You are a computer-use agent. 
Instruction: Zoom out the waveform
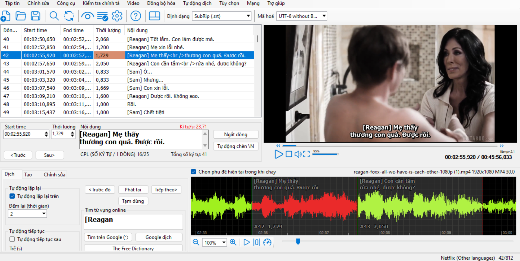[x=196, y=242]
